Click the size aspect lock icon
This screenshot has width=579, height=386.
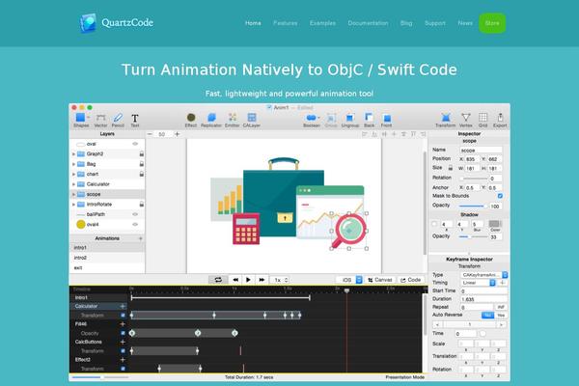[451, 168]
